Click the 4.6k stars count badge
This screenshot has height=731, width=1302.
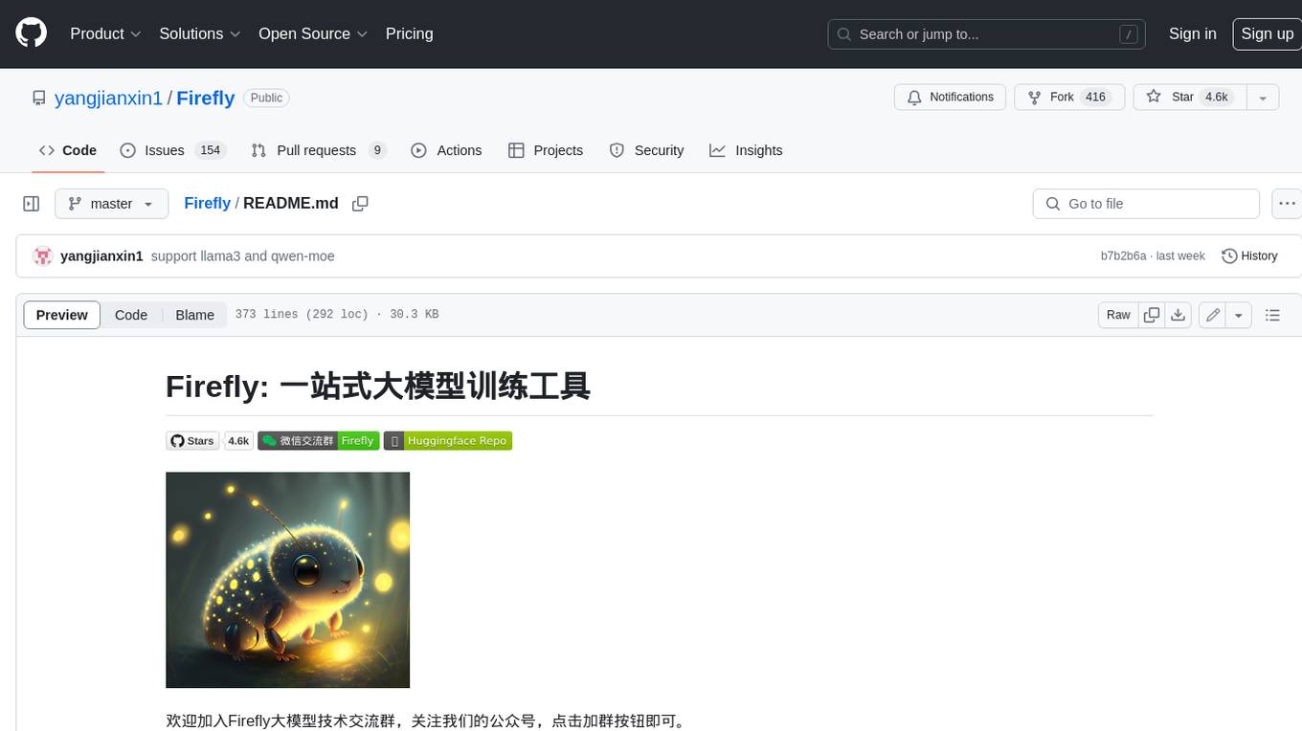tap(238, 441)
